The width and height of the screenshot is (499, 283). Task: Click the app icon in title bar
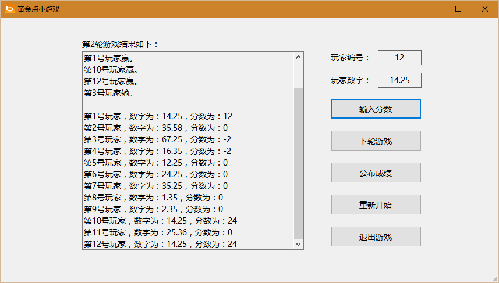pyautogui.click(x=10, y=9)
